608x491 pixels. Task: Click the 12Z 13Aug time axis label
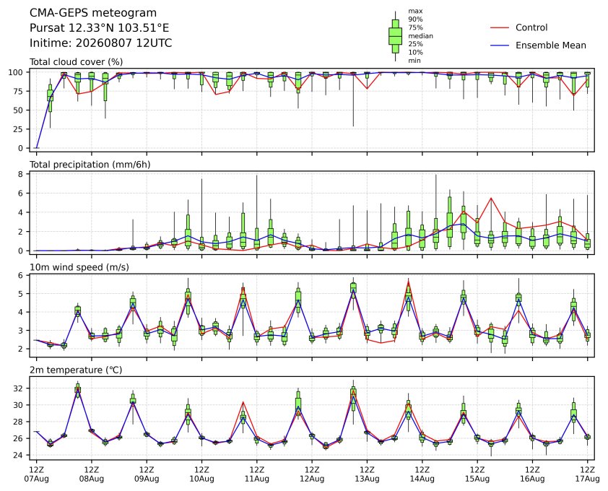coord(367,474)
